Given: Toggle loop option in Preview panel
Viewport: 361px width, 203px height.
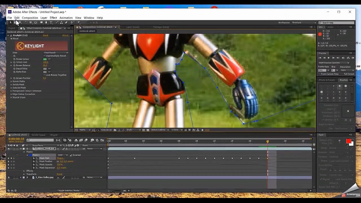Looking at the screenshot, I should coord(348,58).
